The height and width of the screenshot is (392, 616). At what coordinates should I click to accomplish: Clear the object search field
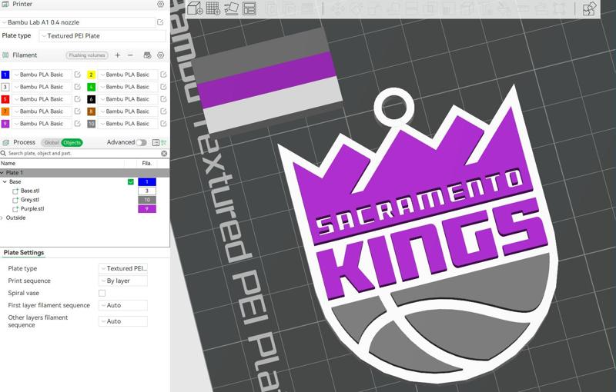pyautogui.click(x=164, y=153)
